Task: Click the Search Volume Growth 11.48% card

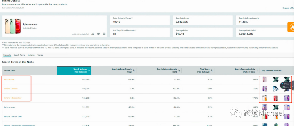Action: click(265, 20)
